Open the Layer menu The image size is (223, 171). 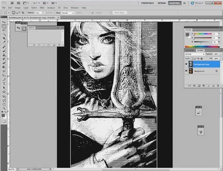(x=26, y=8)
